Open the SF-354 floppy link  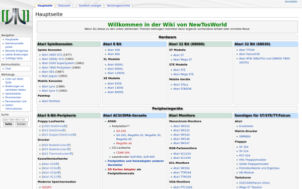[244, 147]
